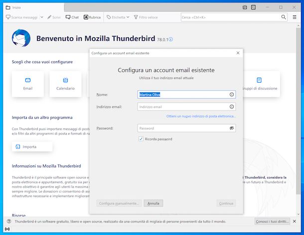Viewport: 304px width, 235px height.
Task: Click the Password input field
Action: [x=186, y=128]
